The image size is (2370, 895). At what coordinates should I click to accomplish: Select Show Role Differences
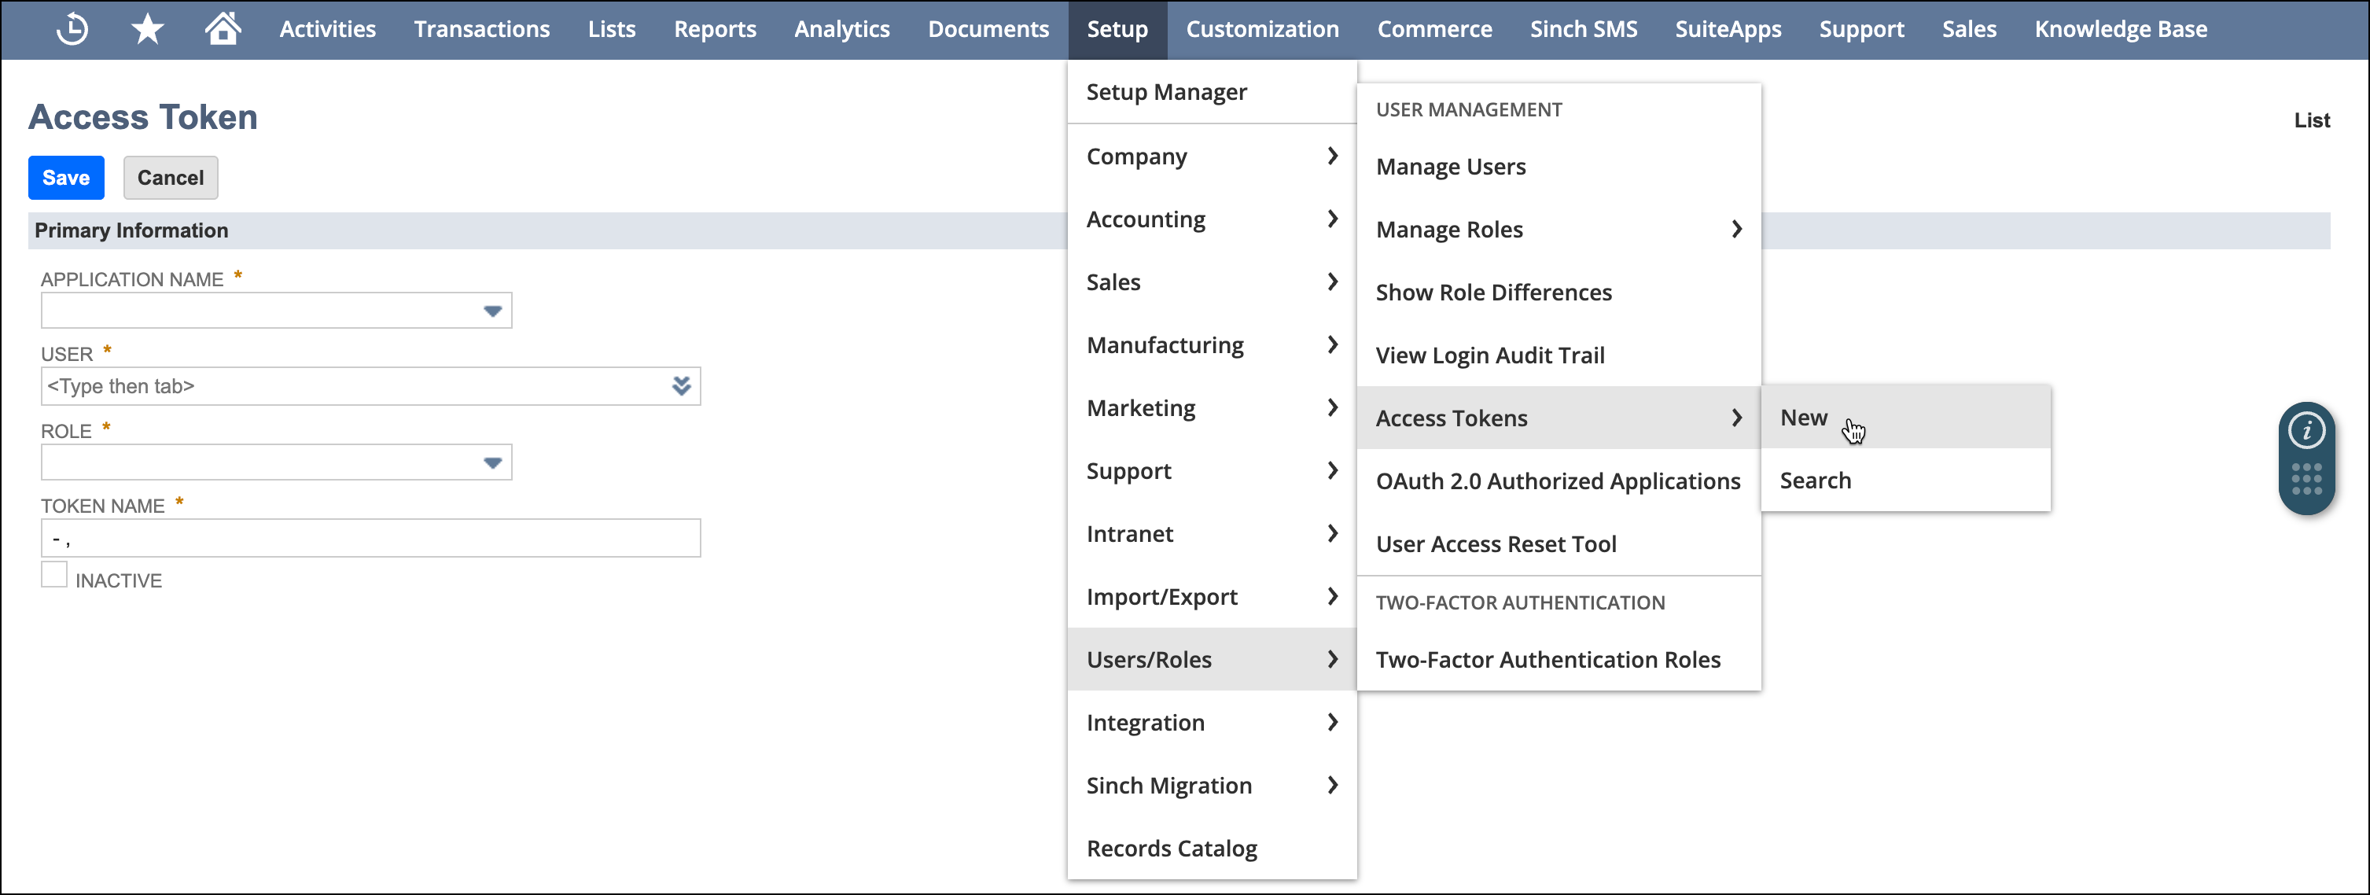(x=1559, y=293)
